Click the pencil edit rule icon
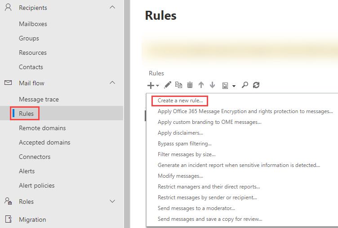The width and height of the screenshot is (338, 228). click(x=168, y=85)
